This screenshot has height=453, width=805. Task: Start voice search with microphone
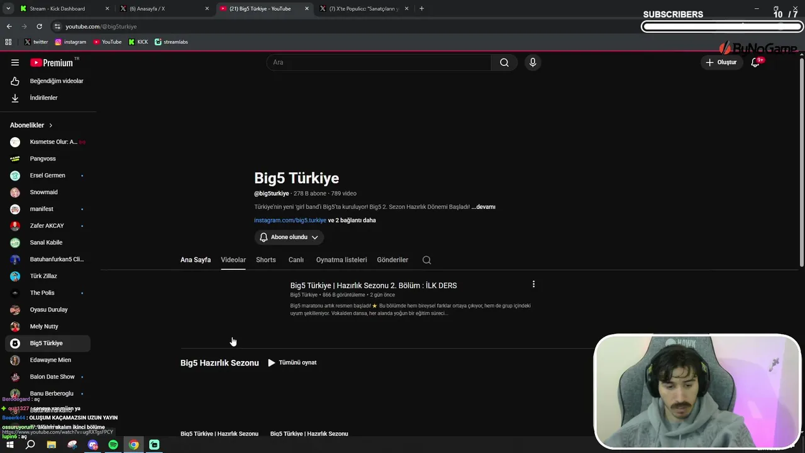click(x=533, y=62)
